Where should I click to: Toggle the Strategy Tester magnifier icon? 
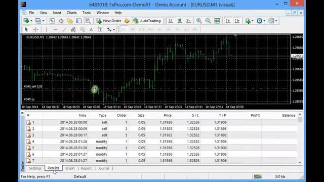pyautogui.click(x=88, y=21)
